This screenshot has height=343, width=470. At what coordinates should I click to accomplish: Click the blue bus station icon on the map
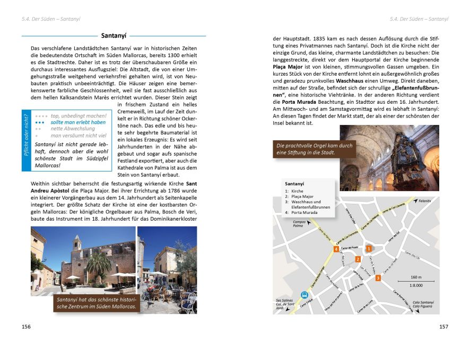(304, 294)
